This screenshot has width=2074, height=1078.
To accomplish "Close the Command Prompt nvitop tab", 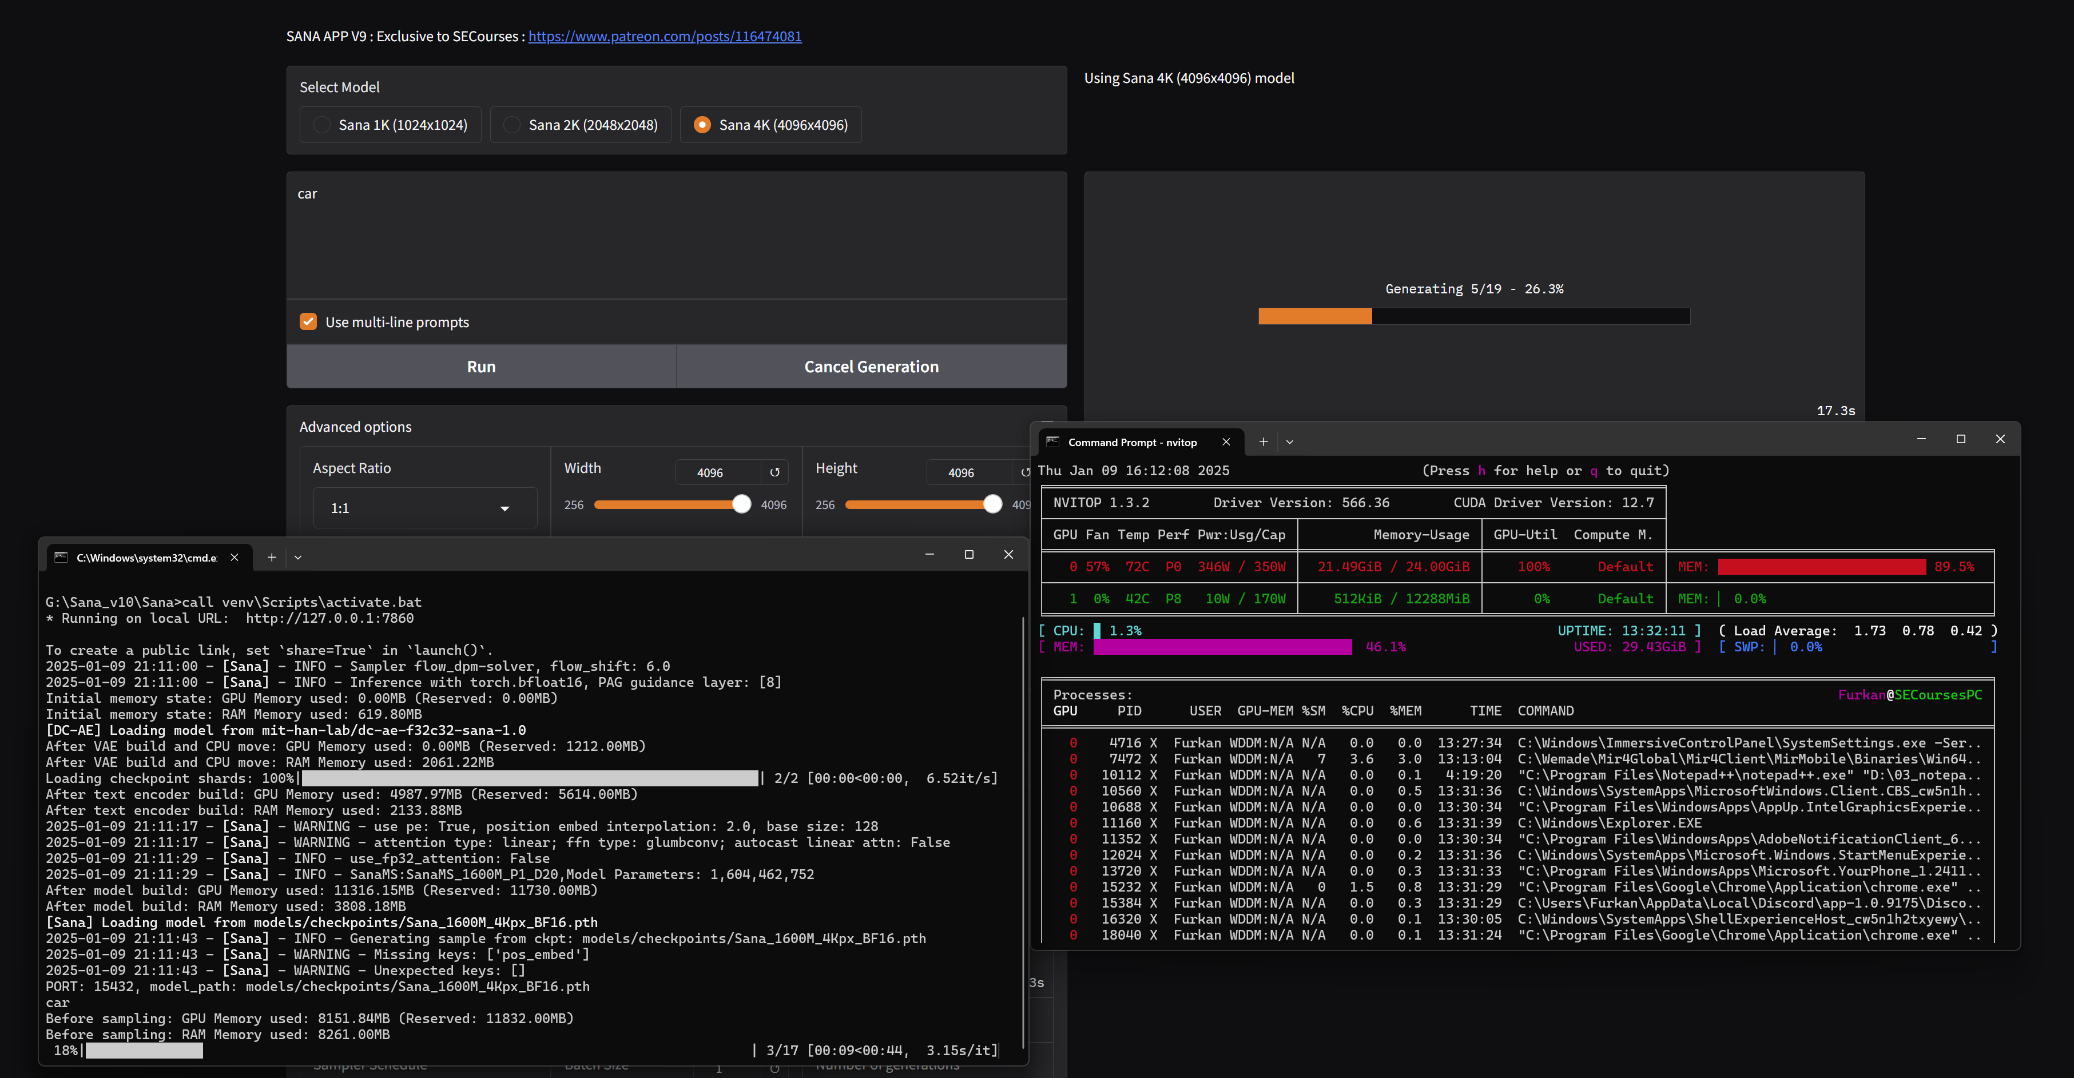I will [x=1225, y=442].
